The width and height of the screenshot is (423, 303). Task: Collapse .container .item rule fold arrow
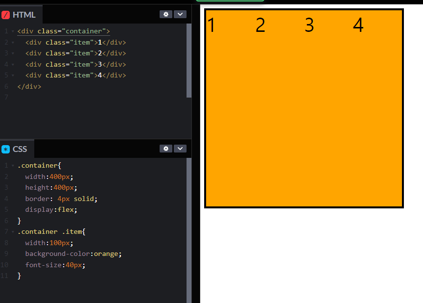point(13,232)
